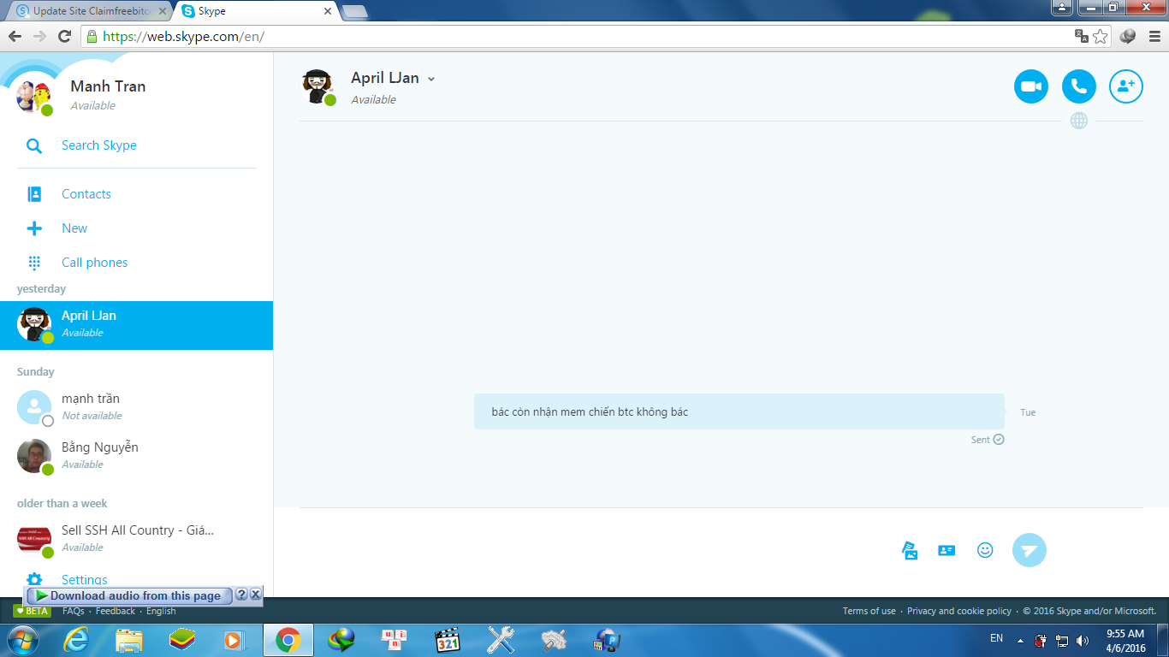This screenshot has height=657, width=1169.
Task: Click April LJan's avatar in chat header
Action: pos(319,86)
